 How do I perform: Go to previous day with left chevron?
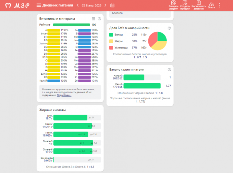(x=78, y=5)
